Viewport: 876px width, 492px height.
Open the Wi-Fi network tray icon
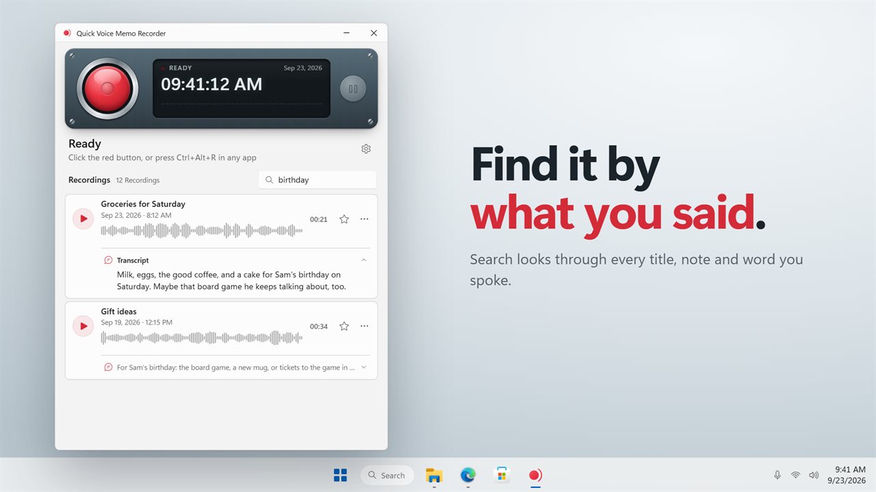(795, 475)
